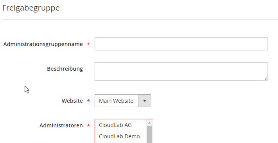This screenshot has width=278, height=143.
Task: Click the Freigabegruppe section heading
Action: (31, 8)
